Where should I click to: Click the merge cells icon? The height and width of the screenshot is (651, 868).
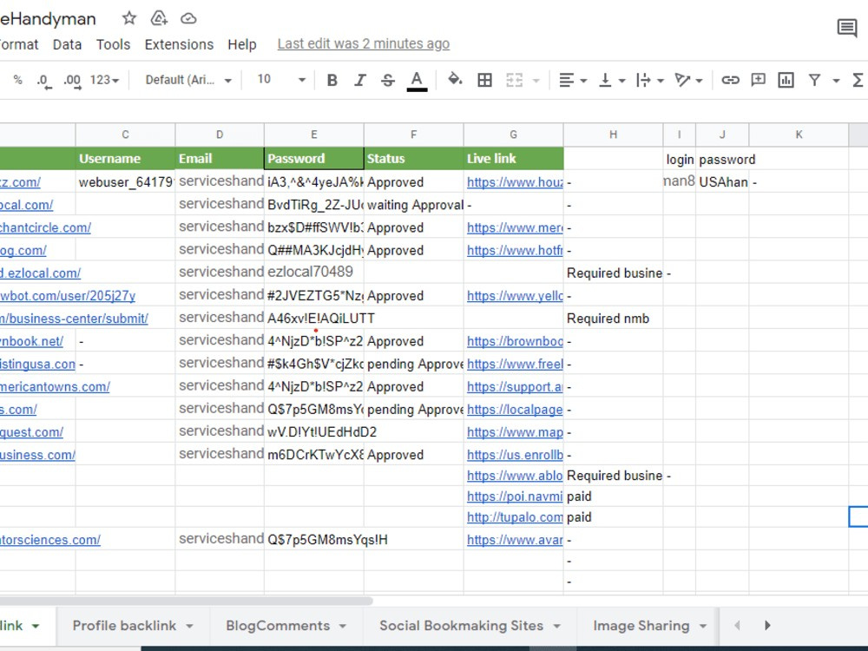coord(514,80)
